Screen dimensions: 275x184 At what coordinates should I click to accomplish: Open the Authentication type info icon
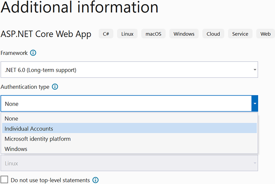pyautogui.click(x=55, y=87)
